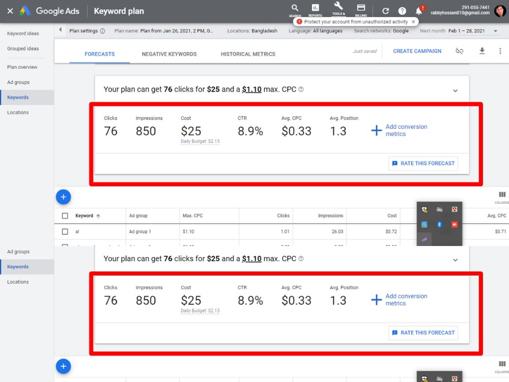The image size is (509, 382).
Task: Open the upper Ad groups sidebar item
Action: (18, 83)
